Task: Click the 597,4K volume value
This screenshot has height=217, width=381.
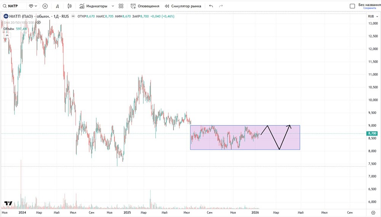Action: click(22, 29)
